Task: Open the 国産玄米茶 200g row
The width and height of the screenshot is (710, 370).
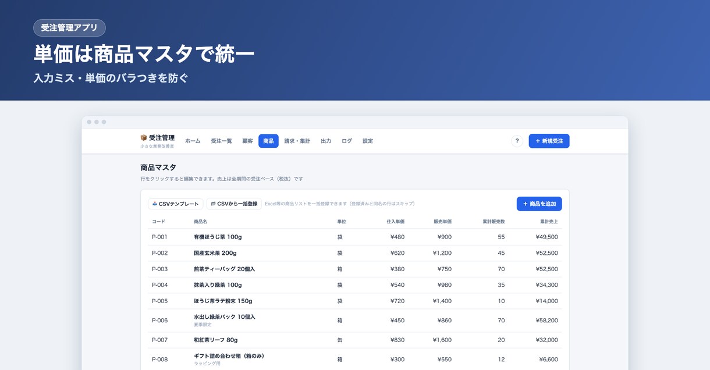Action: coord(355,253)
